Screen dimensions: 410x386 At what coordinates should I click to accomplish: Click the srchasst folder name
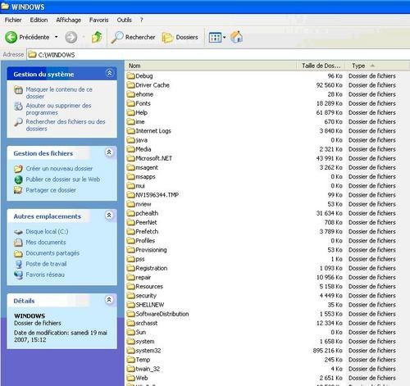(x=147, y=323)
